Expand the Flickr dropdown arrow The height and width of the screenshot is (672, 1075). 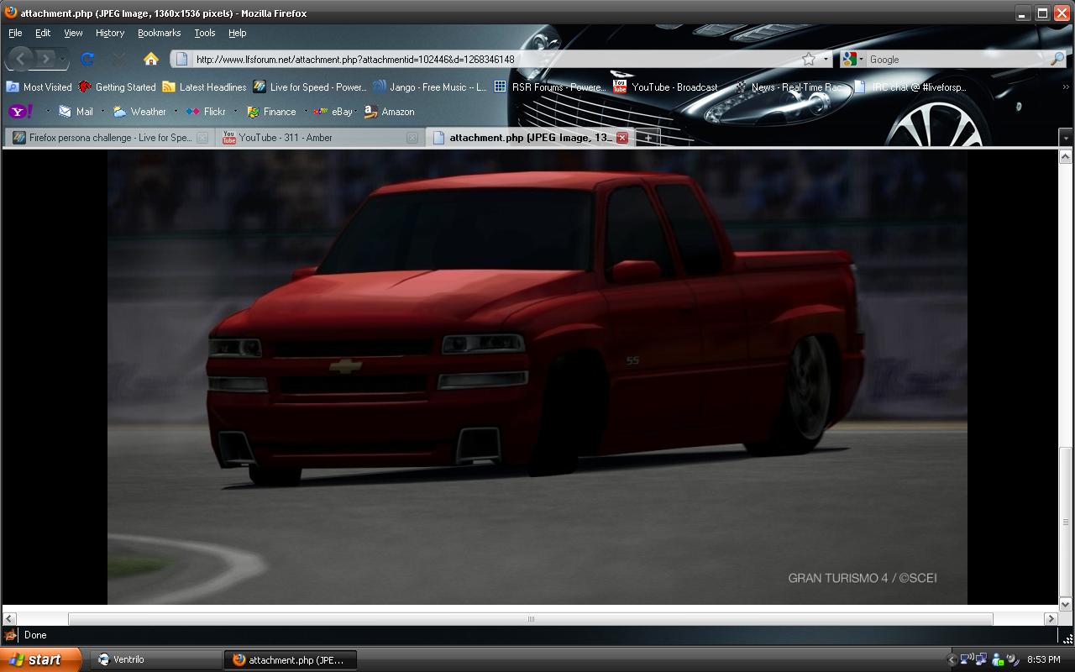(235, 111)
